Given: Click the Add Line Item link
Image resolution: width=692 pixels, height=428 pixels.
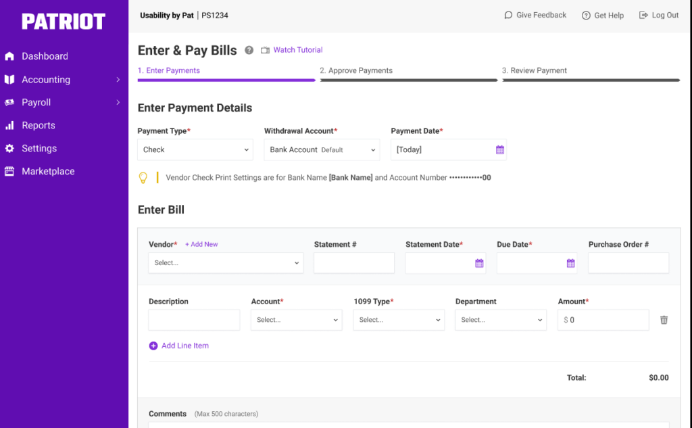Looking at the screenshot, I should click(185, 346).
